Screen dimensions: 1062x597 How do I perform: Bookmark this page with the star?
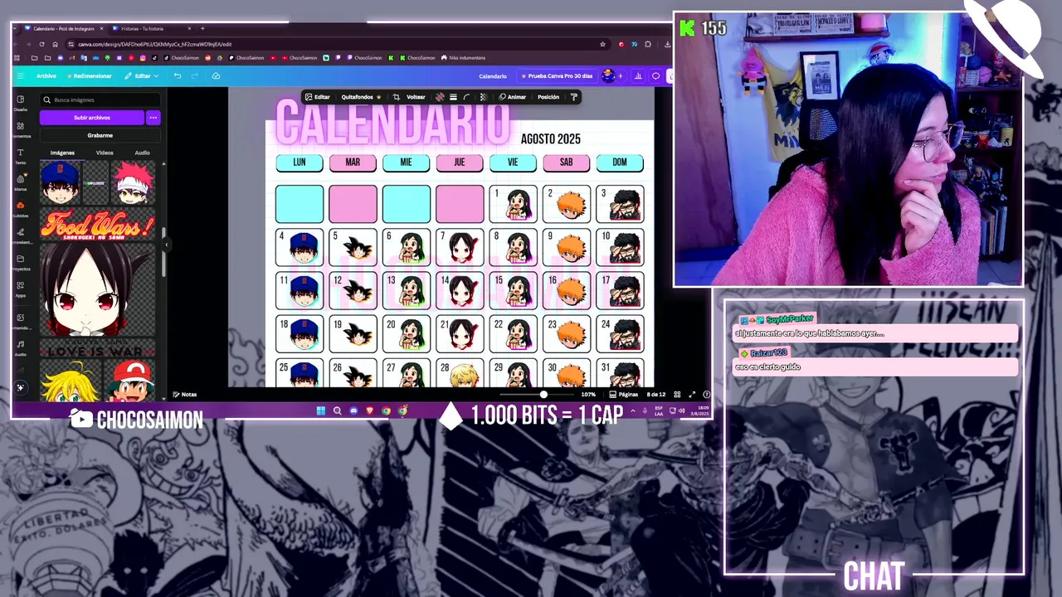coord(602,44)
